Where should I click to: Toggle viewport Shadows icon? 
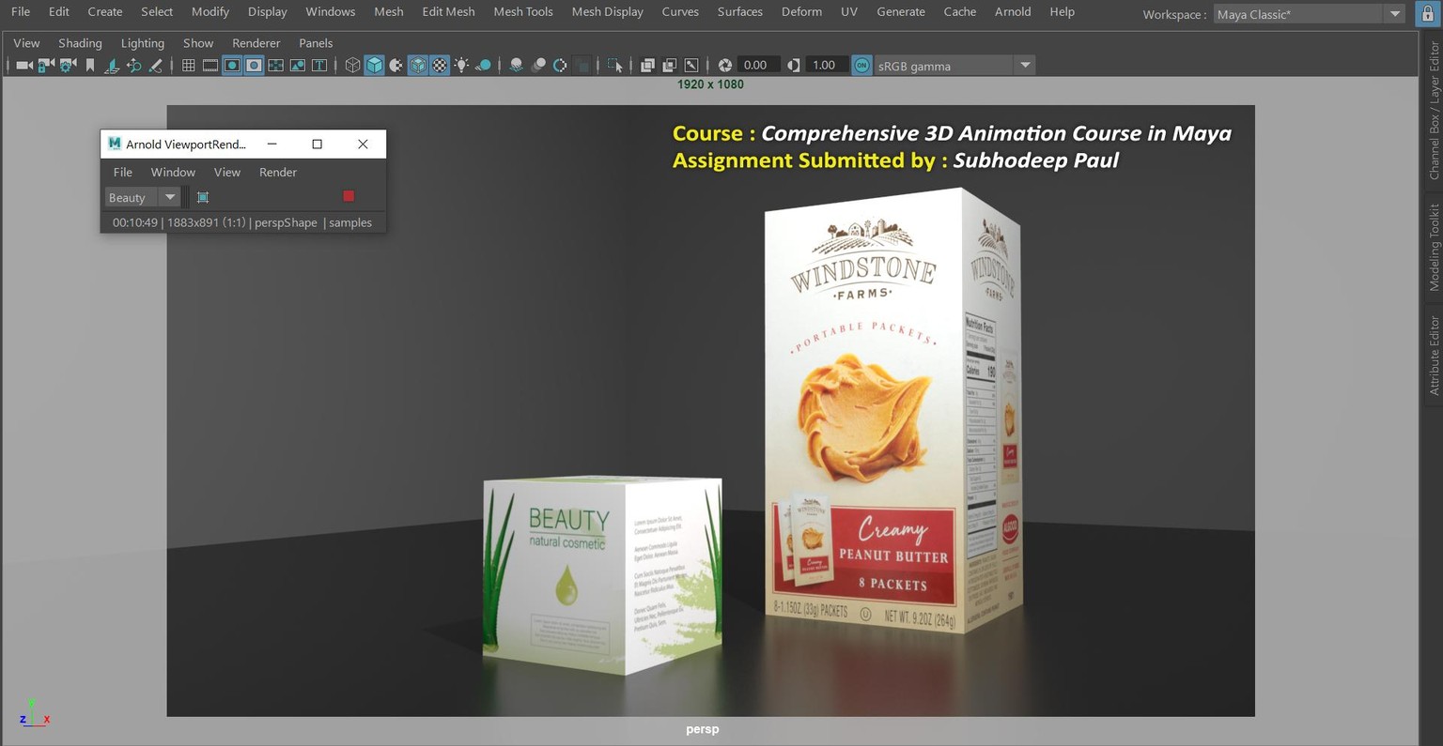pyautogui.click(x=483, y=66)
